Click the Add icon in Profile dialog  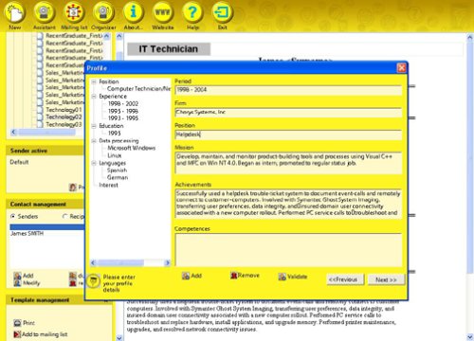(x=186, y=276)
